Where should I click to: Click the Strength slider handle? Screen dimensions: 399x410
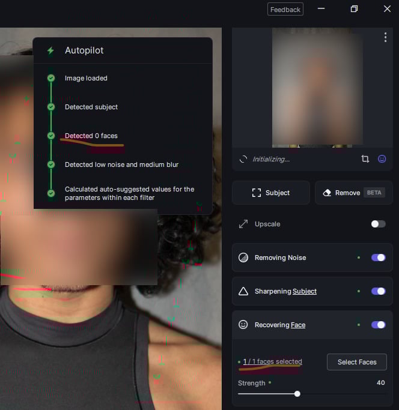(297, 394)
